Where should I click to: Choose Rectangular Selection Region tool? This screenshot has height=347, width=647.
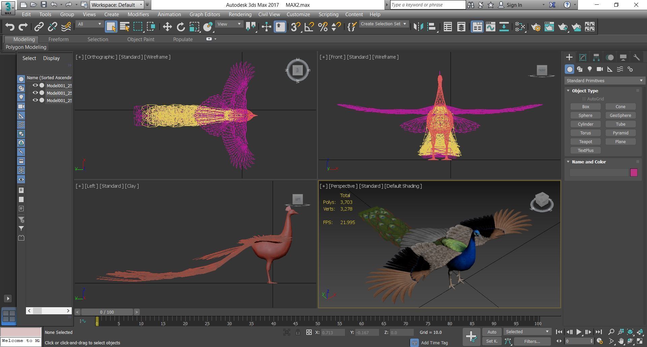(x=137, y=27)
